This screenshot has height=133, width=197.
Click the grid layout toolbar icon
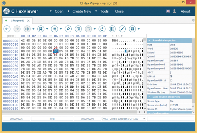tap(78, 29)
